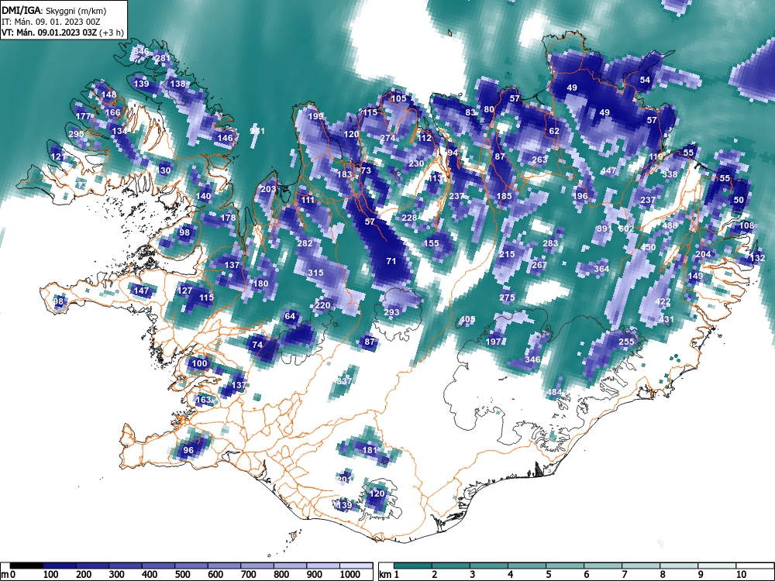Click the "199" value in north Iceland
Screen dimensions: 775x581
pyautogui.click(x=315, y=117)
